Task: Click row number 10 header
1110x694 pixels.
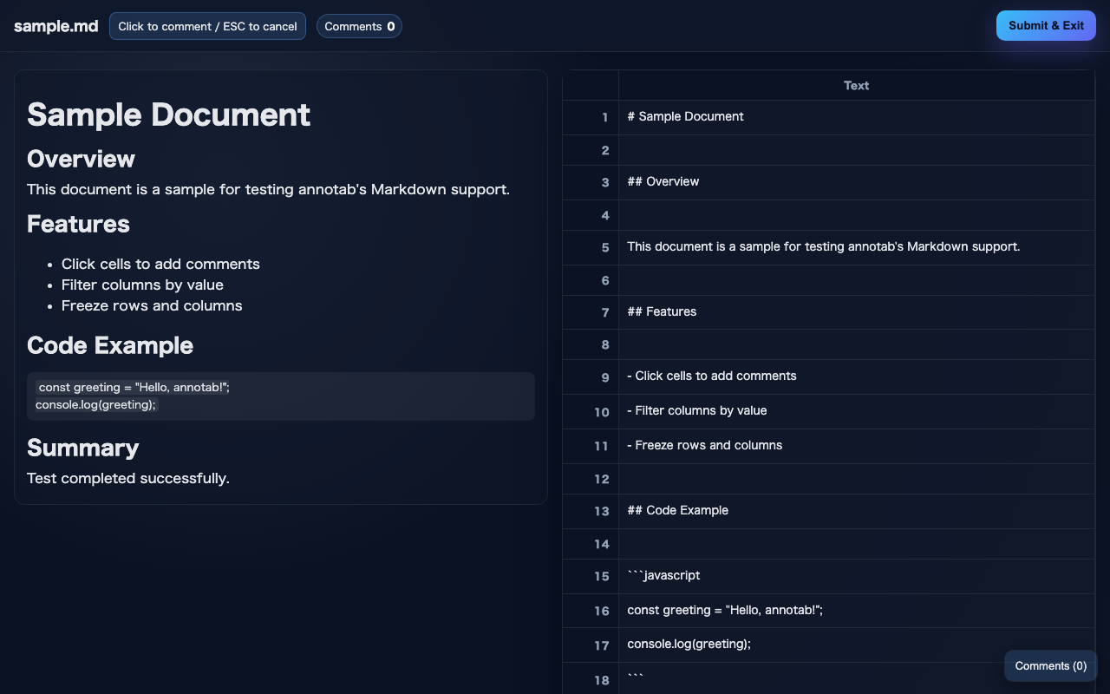Action: click(591, 411)
